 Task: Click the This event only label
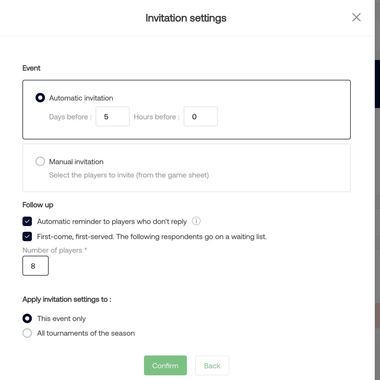click(61, 319)
